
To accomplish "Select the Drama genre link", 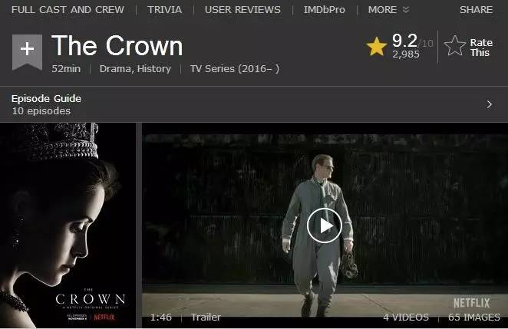I will [x=116, y=69].
